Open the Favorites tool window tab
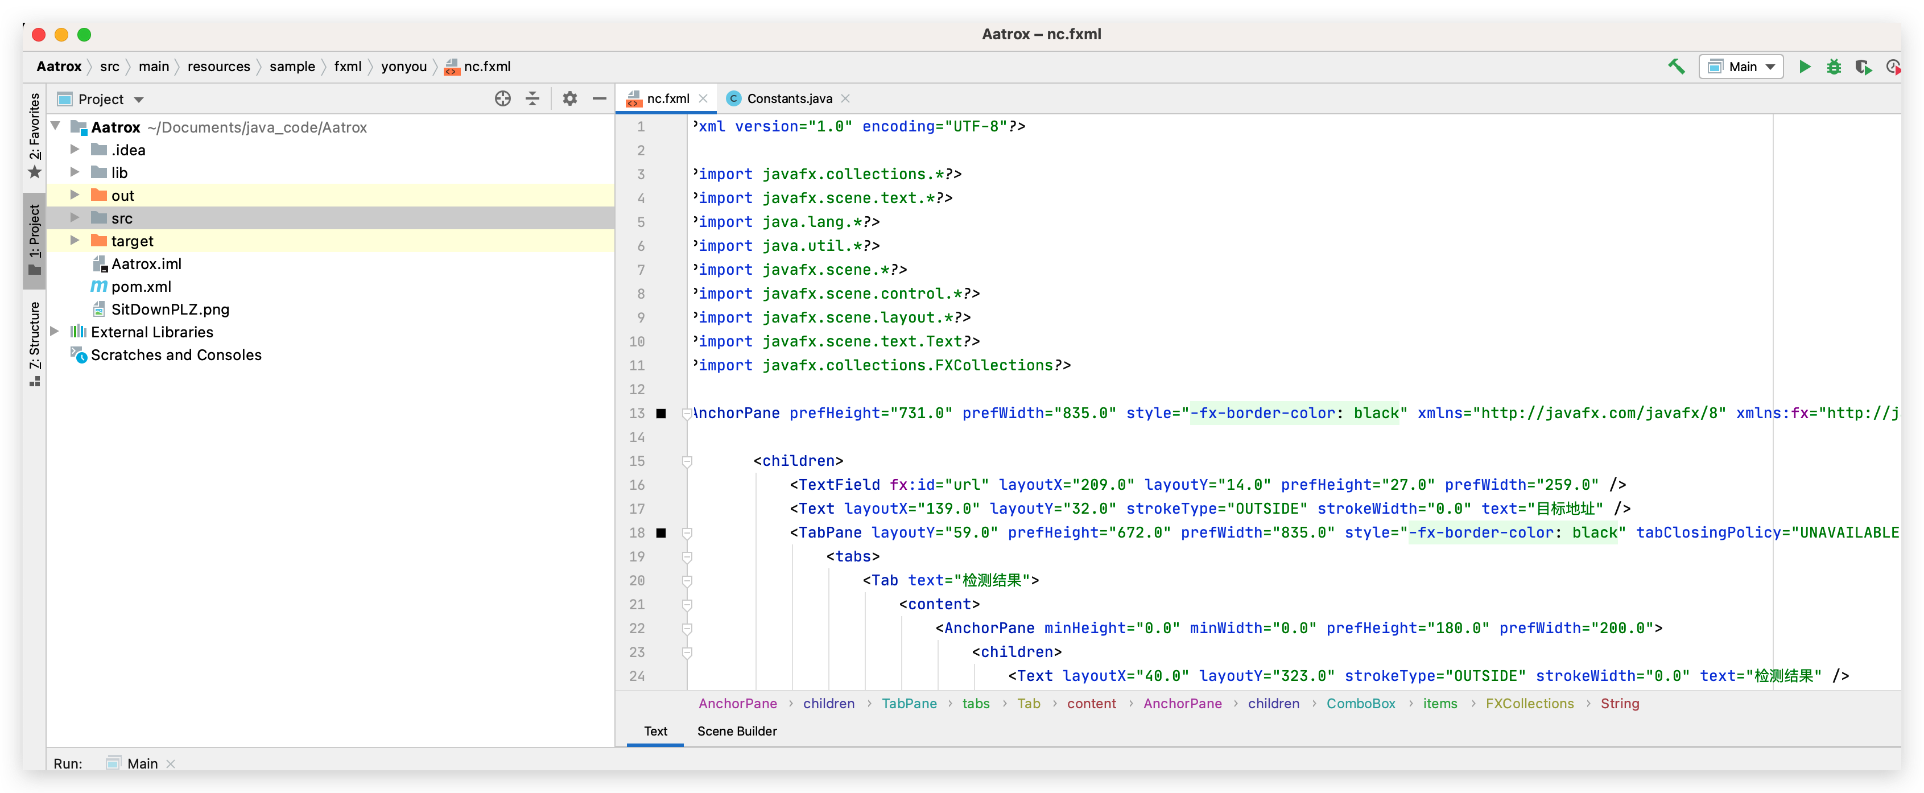Image resolution: width=1924 pixels, height=793 pixels. (x=34, y=136)
